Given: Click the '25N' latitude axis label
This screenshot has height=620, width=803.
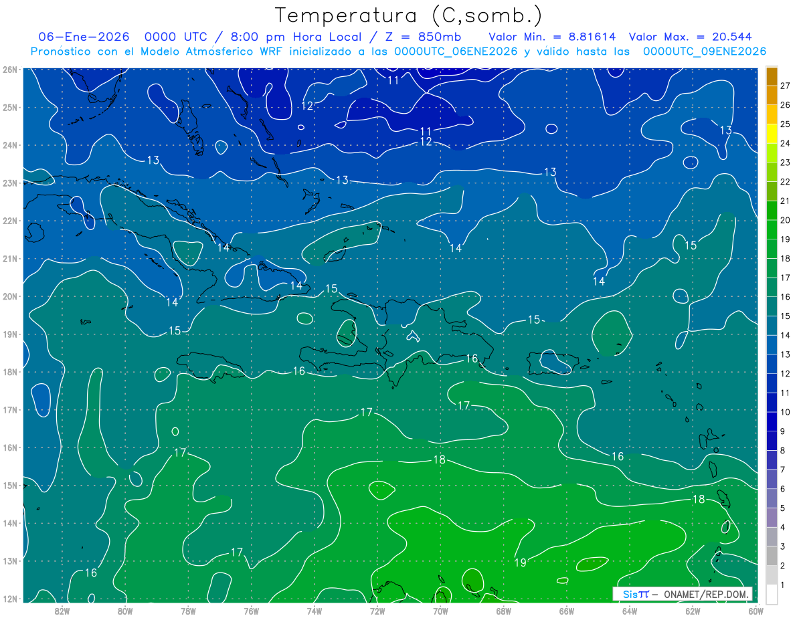Looking at the screenshot, I should click(9, 107).
